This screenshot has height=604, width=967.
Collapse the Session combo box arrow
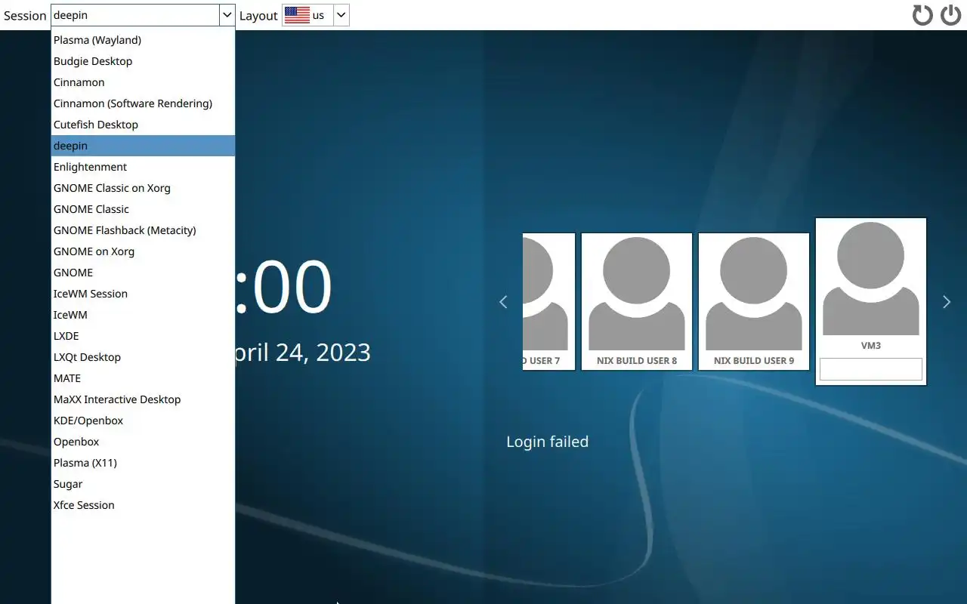[227, 15]
